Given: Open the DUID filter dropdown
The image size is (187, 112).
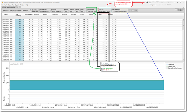Looking at the screenshot, I should (83, 11).
